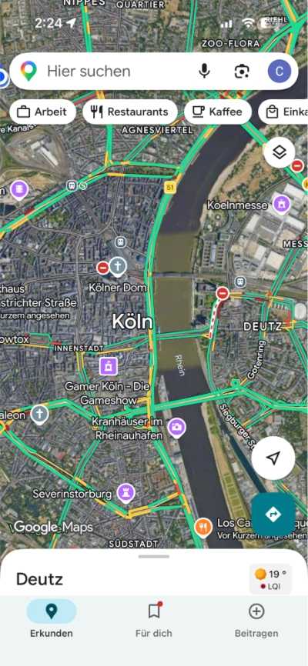Open the weather 19° air quality widget

pos(270,579)
